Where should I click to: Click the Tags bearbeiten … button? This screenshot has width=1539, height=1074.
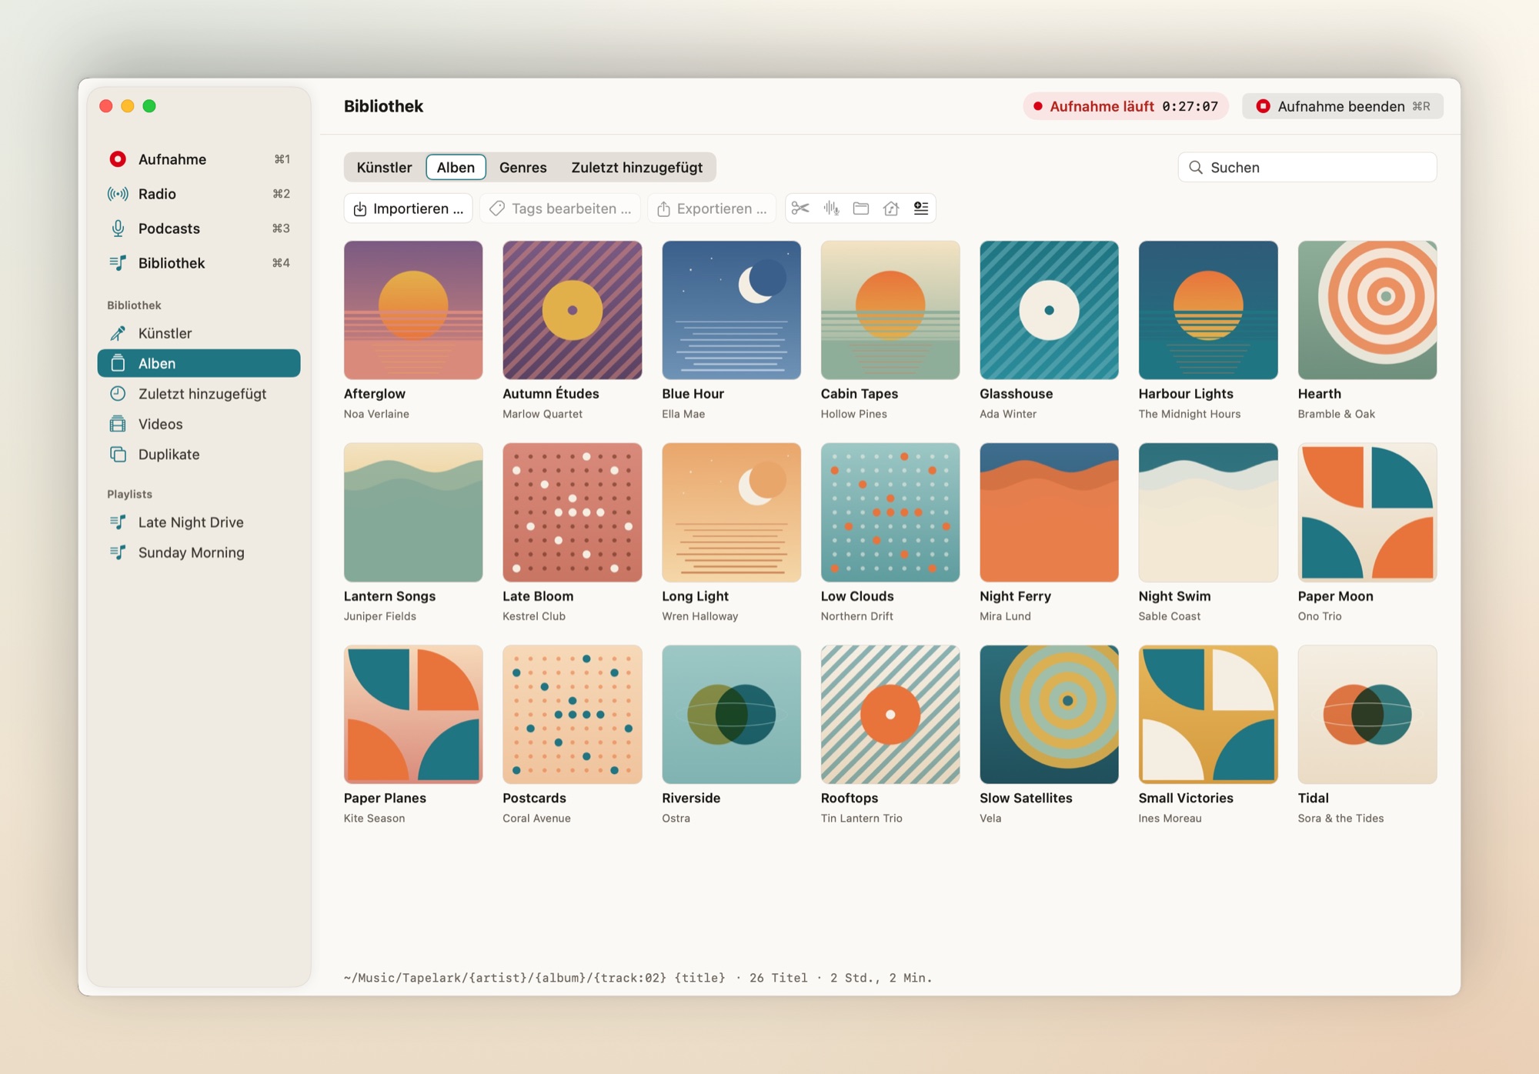[560, 208]
